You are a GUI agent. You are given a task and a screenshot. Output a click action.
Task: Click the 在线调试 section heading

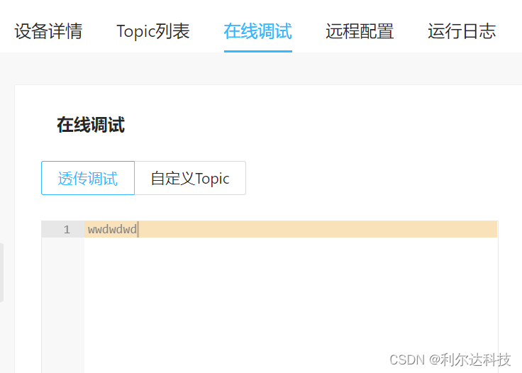tap(91, 125)
